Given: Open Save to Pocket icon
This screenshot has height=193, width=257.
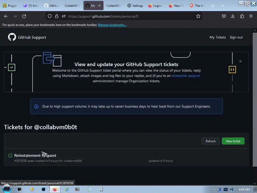Looking at the screenshot, I should tap(224, 16).
